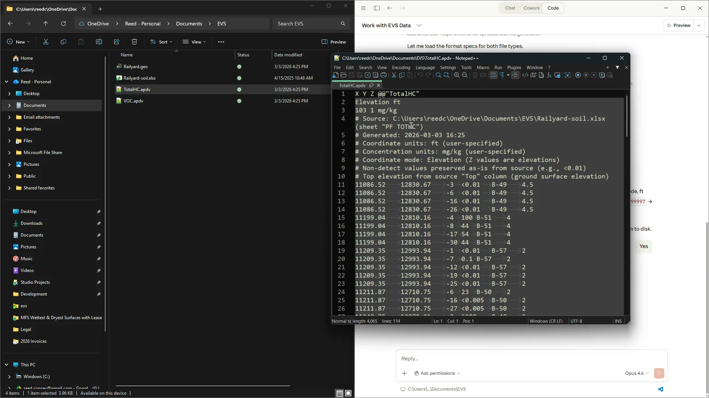Click the Reply message input box
Screen dimensions: 709x398
(x=531, y=359)
